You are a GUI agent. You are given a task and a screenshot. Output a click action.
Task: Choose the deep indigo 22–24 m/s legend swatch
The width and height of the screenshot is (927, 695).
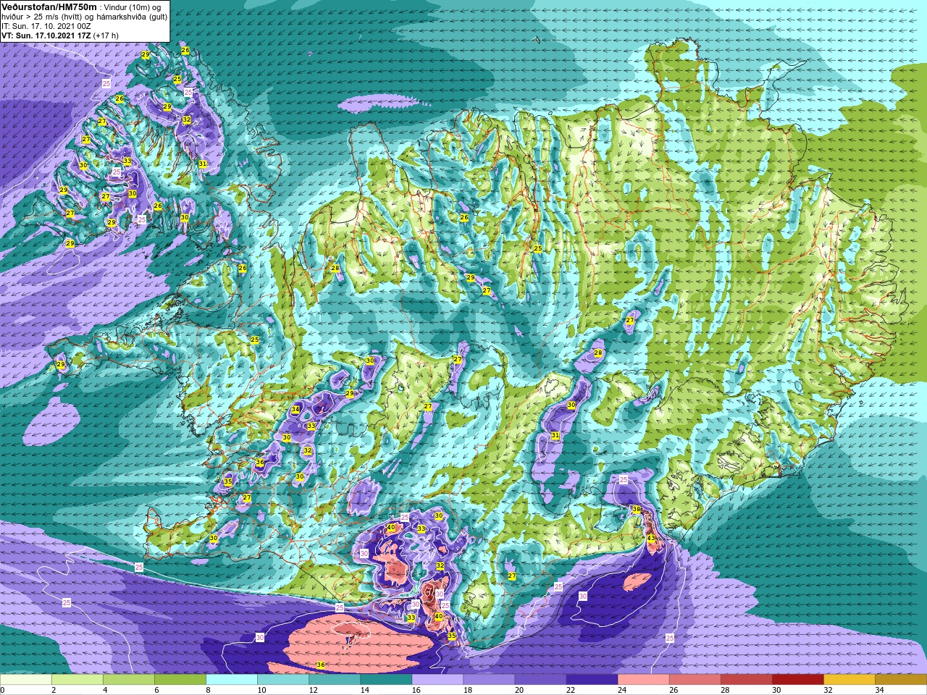(x=592, y=680)
